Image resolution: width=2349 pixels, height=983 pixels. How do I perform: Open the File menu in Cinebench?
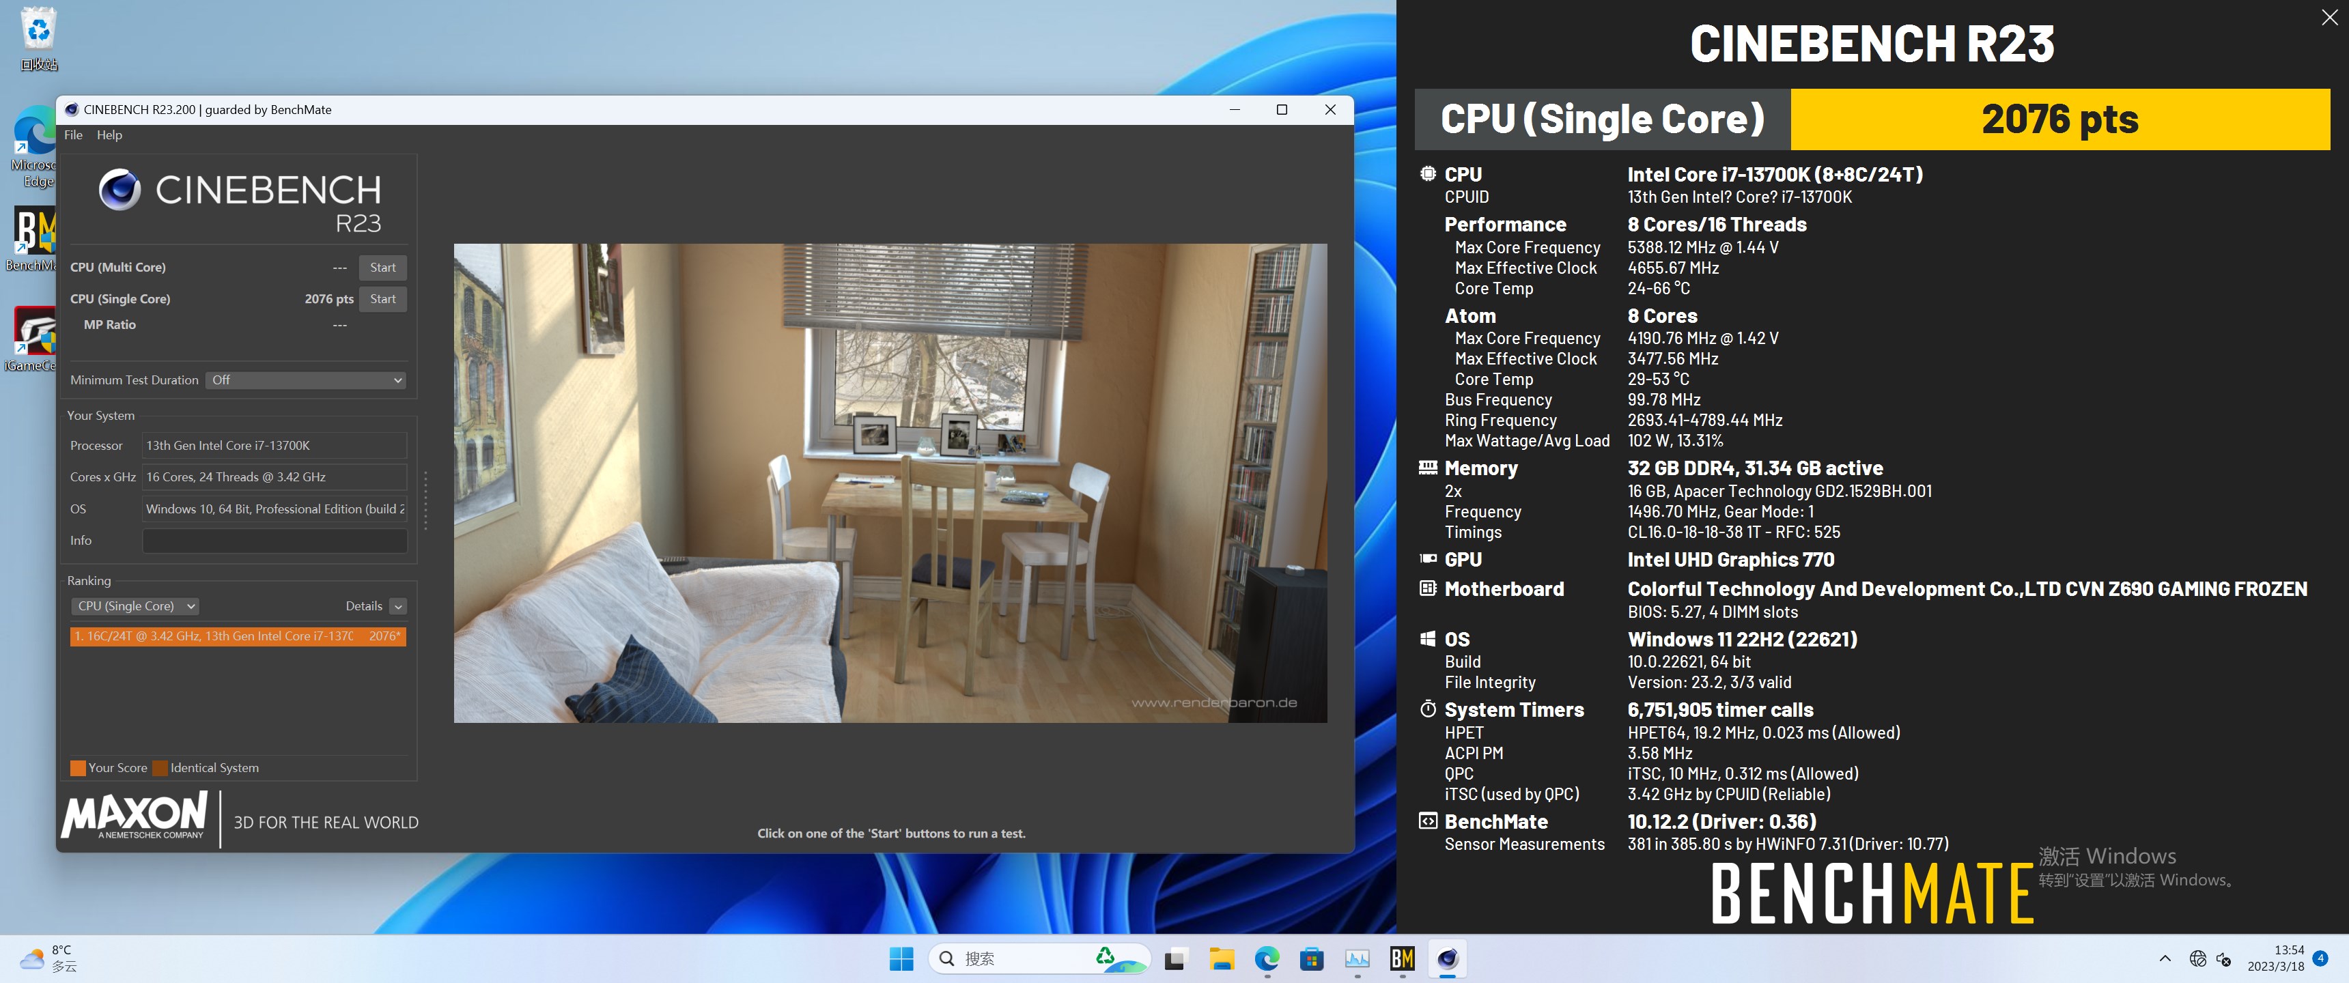[73, 135]
